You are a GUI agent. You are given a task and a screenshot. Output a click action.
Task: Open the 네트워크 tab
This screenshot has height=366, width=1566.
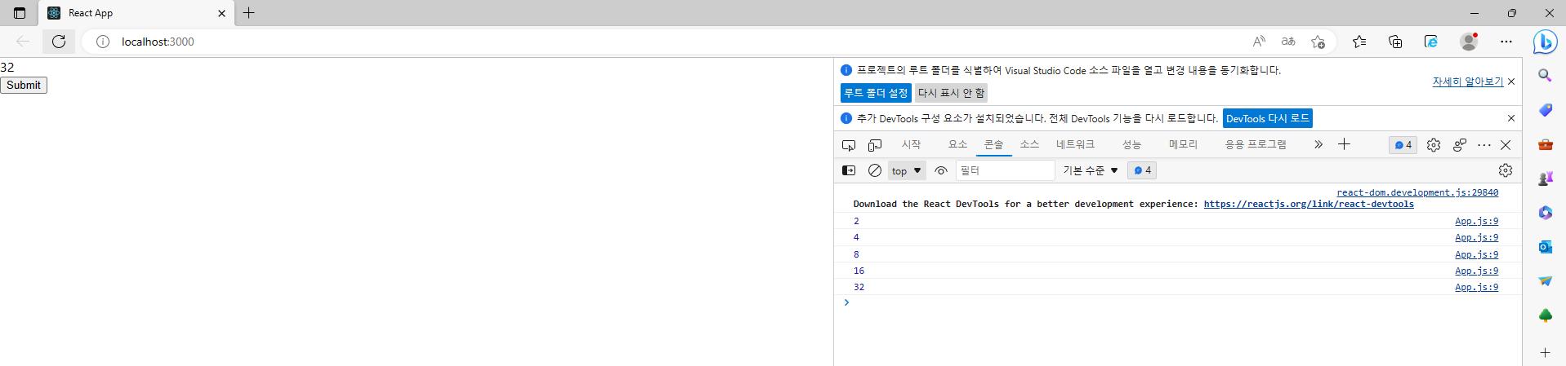pyautogui.click(x=1075, y=144)
